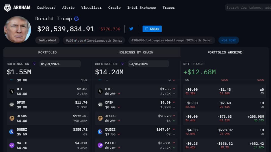271x152 pixels.
Task: Click the 01/01/2024 date input field
Action: click(60, 64)
